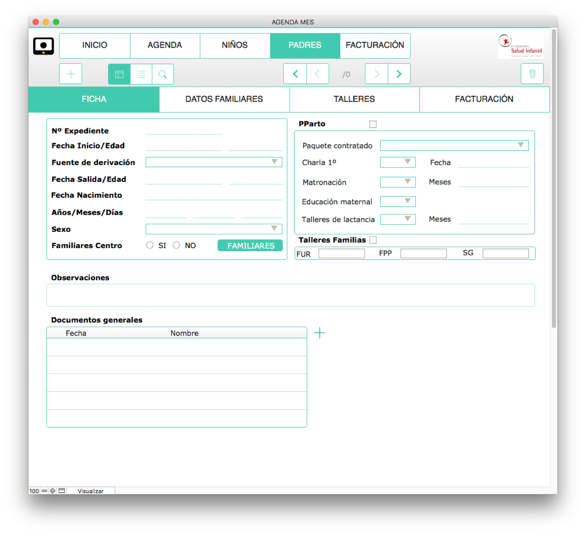Tick the Talleres Familias checkbox
Screen dimensions: 586x535
pyautogui.click(x=373, y=240)
